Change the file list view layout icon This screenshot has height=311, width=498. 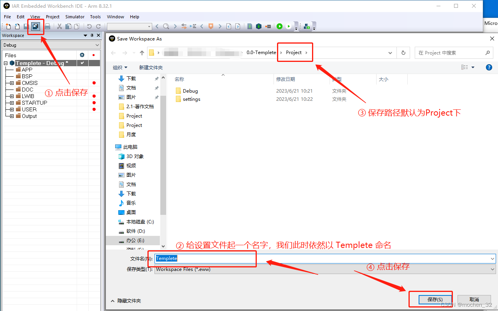[x=465, y=67]
